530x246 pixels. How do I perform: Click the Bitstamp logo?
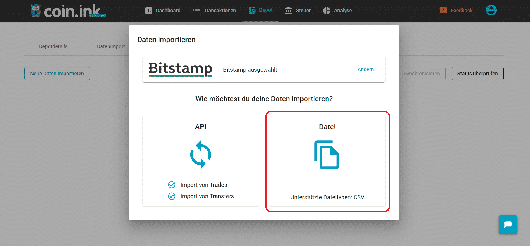pyautogui.click(x=180, y=69)
